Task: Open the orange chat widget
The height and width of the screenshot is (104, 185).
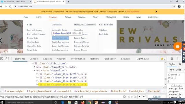Action: 177,47
